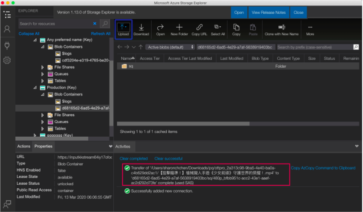Collapse Blob Containers under Any preferred name
The width and height of the screenshot is (363, 212).
(x=43, y=47)
